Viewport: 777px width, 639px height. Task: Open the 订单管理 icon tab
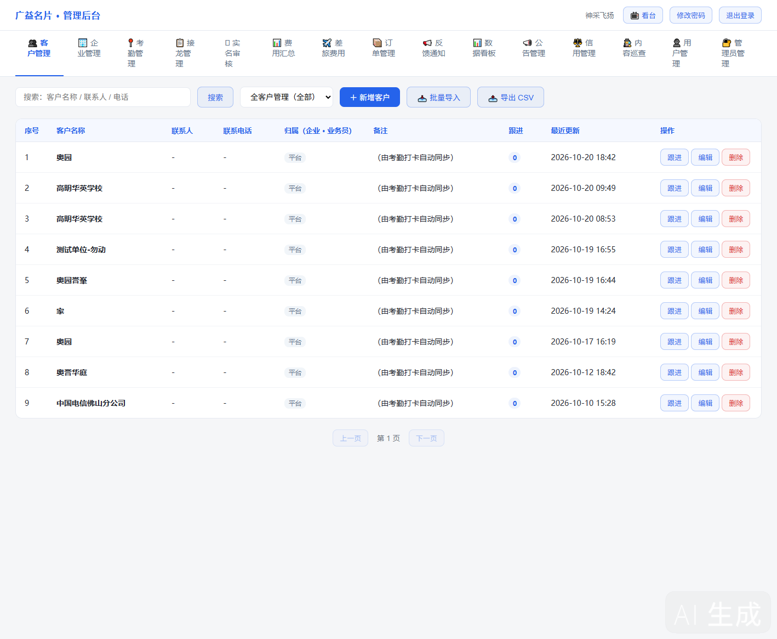[x=384, y=48]
